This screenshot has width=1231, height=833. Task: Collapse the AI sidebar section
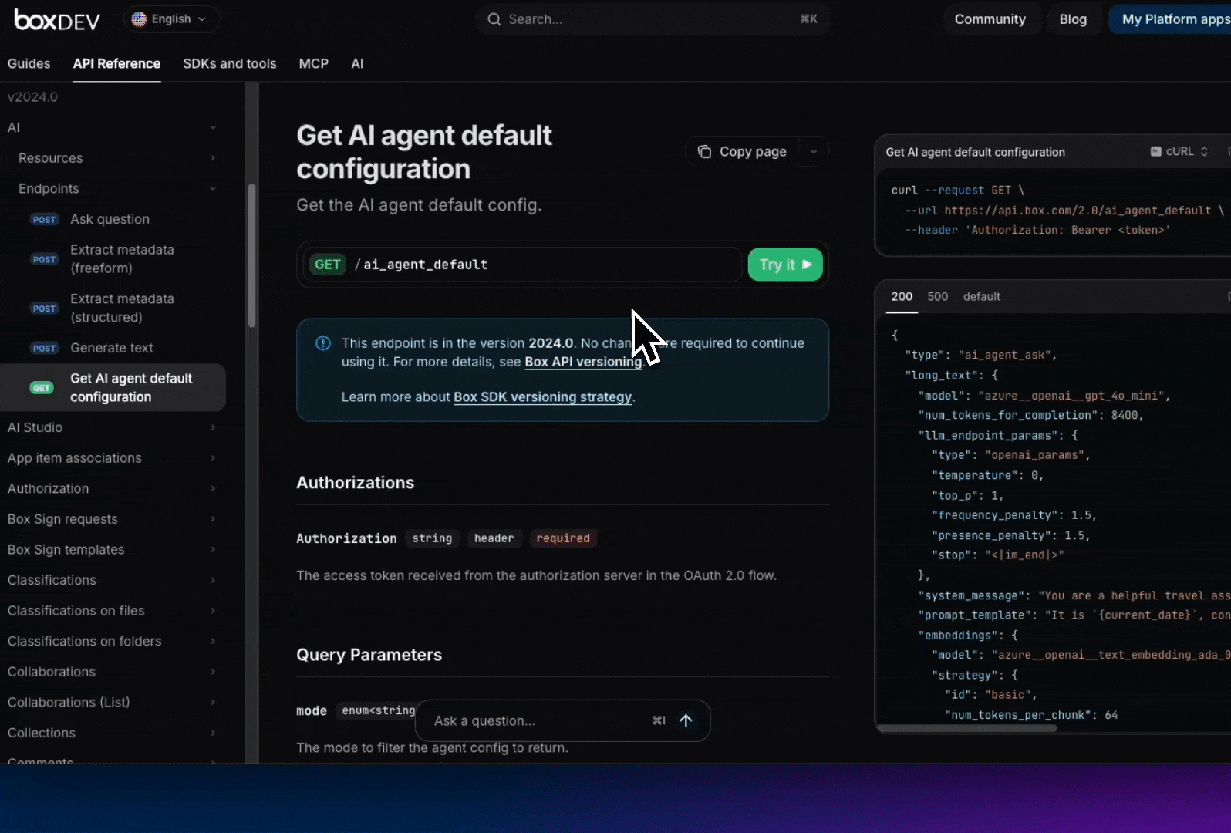pyautogui.click(x=113, y=127)
